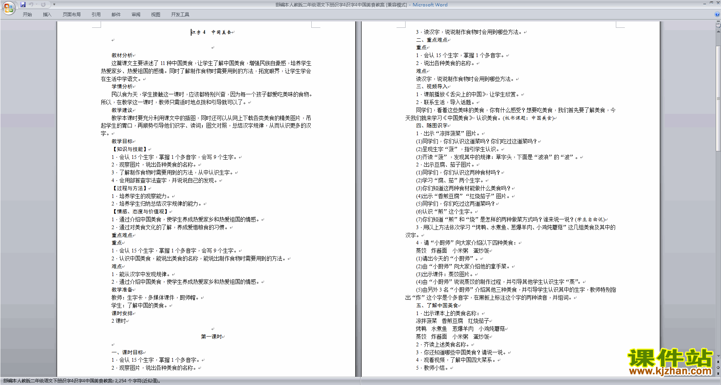Click the 学情分析 heading
Screen dimensions: 721x385
[122, 87]
